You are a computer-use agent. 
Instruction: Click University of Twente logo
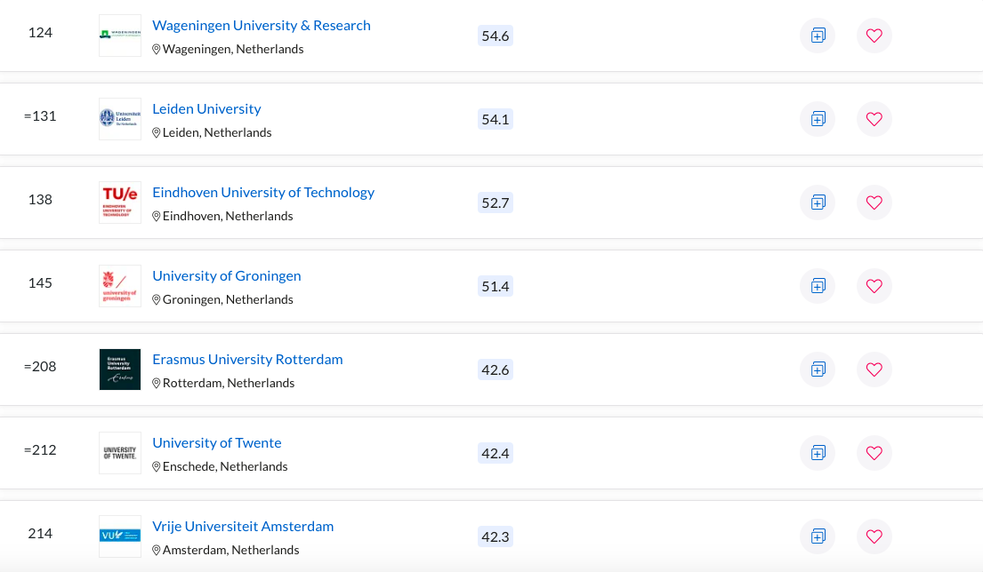click(x=120, y=453)
